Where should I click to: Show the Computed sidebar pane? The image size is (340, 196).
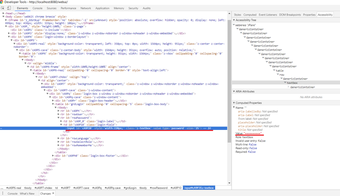tap(250, 15)
